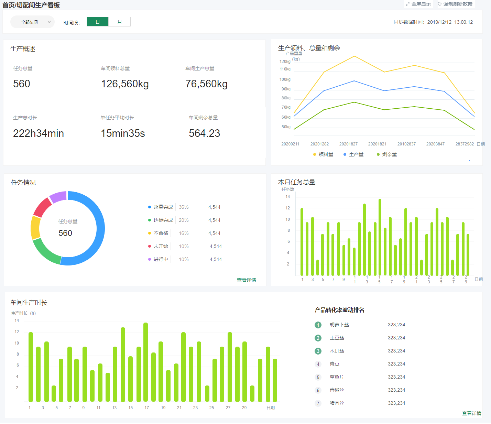Screen dimensions: 491x424
Task: Click the 20% value for 达标完成
Action: pos(184,220)
